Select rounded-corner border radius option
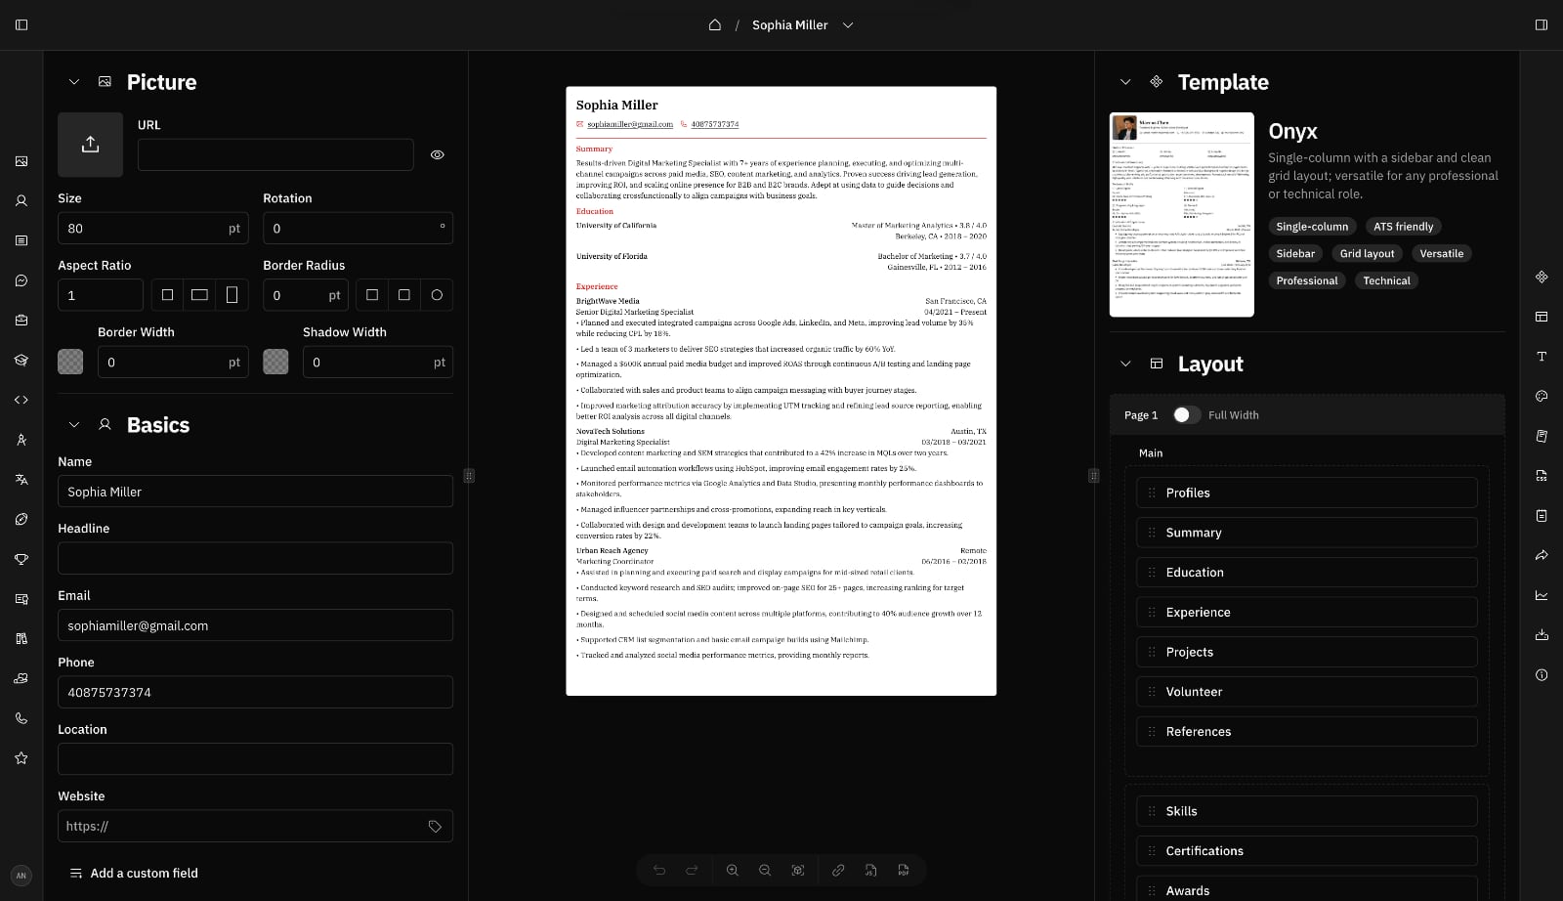1563x901 pixels. (404, 295)
